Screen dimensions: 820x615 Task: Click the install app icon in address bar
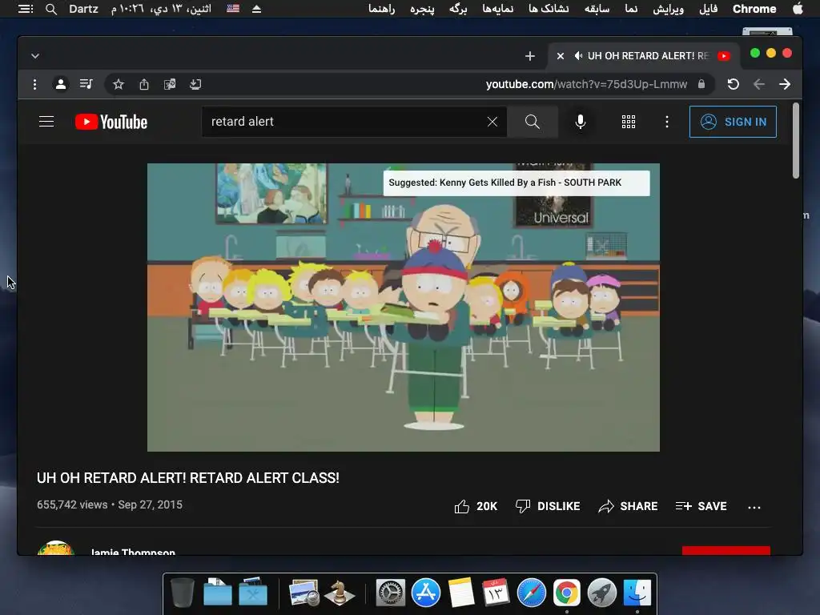pos(195,84)
